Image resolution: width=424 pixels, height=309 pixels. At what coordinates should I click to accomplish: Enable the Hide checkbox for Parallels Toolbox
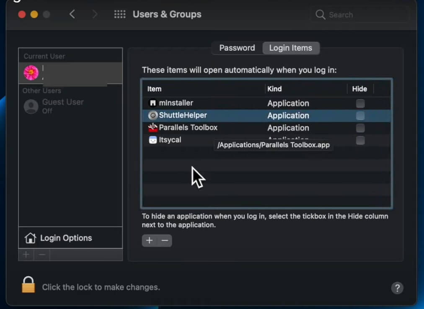tap(360, 128)
